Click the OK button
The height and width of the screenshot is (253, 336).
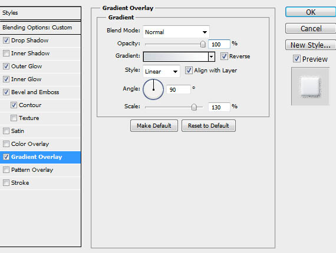pos(311,12)
